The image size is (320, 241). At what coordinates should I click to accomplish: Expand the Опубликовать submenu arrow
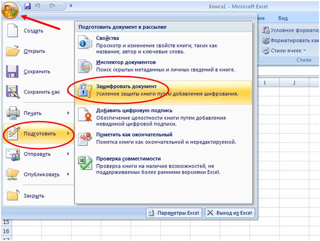(x=68, y=174)
